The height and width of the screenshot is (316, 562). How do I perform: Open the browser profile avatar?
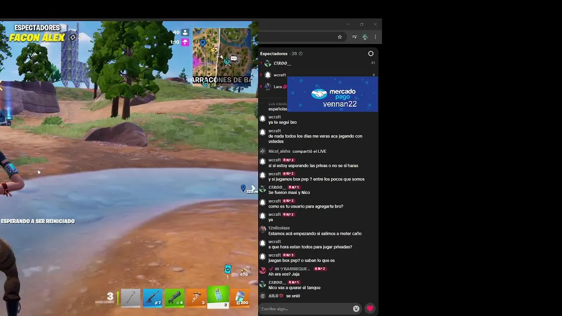tap(365, 37)
